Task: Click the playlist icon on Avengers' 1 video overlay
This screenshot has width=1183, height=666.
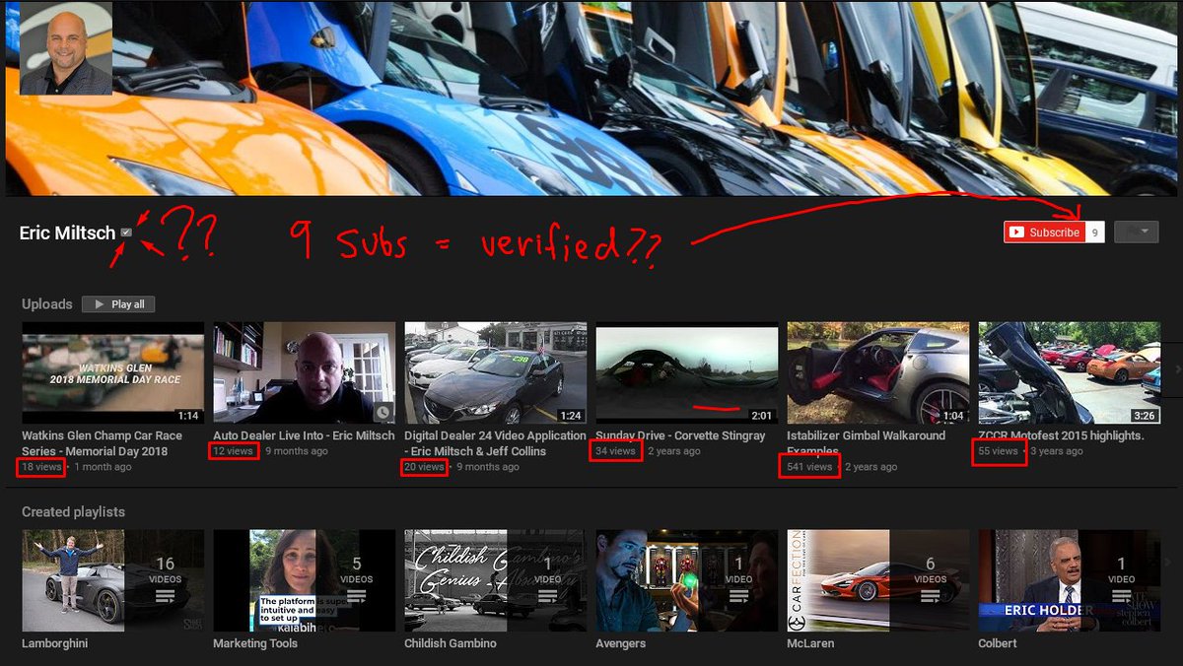Action: pos(739,597)
